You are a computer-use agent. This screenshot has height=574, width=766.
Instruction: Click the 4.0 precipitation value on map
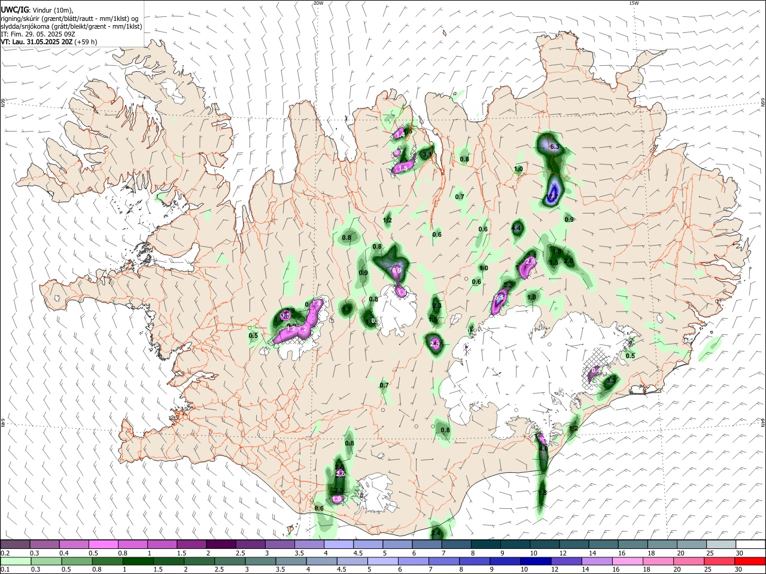tap(543, 448)
